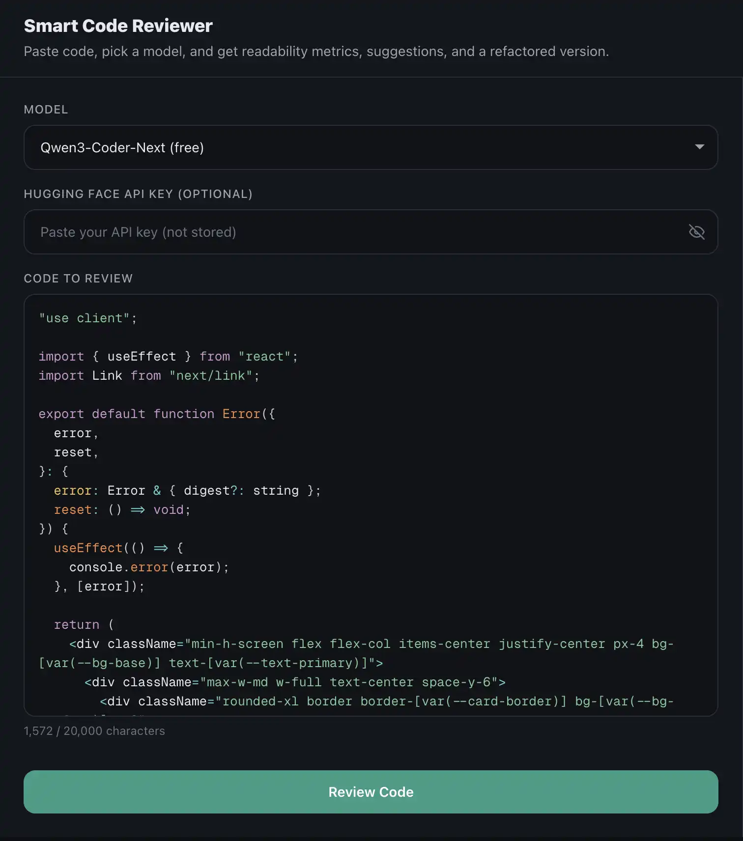Click the import Link from next/link line

click(149, 376)
